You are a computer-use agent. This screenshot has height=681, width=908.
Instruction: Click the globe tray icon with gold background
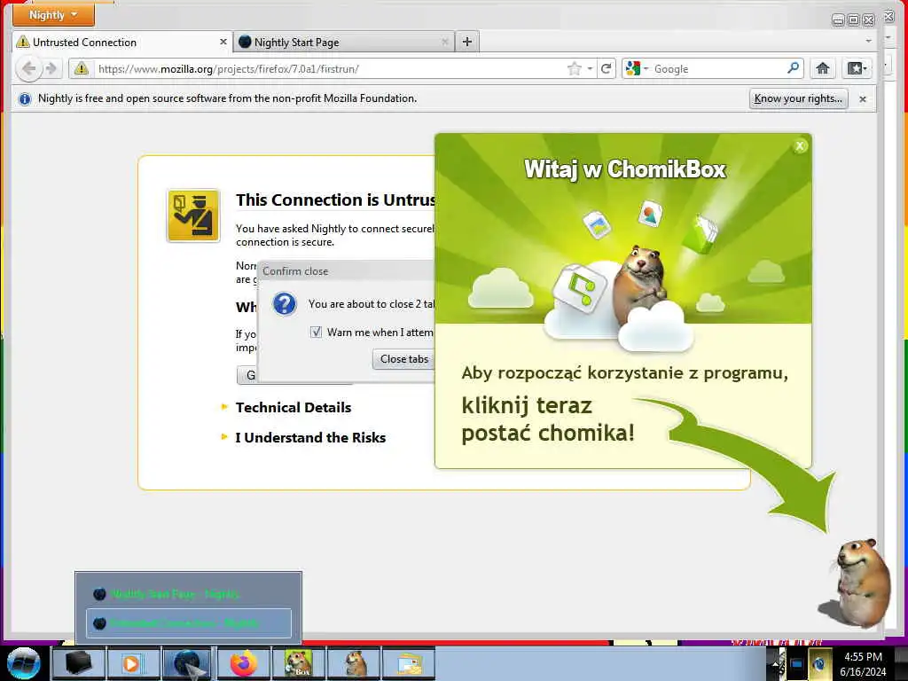point(819,663)
